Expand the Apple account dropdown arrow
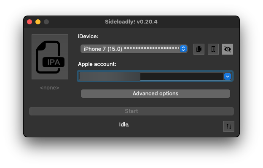 (228, 76)
